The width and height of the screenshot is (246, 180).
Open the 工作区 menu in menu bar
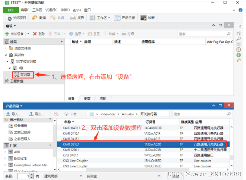coord(37,10)
